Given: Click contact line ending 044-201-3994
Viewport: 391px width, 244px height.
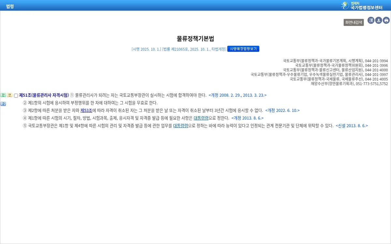Looking at the screenshot, I should pyautogui.click(x=335, y=61).
